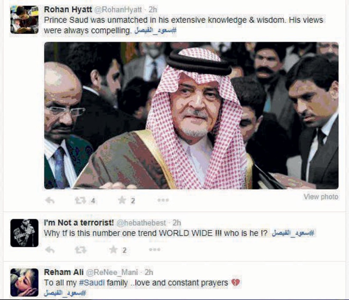
Task: Click the #Saudi hashtag
Action: pos(92,283)
